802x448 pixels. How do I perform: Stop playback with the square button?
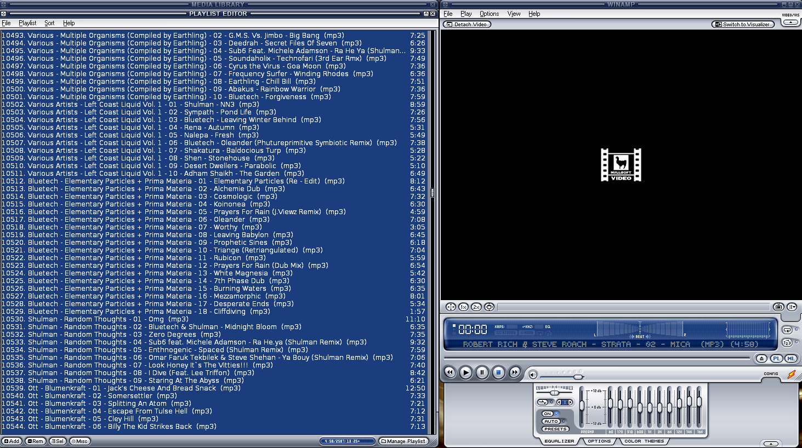coord(498,372)
